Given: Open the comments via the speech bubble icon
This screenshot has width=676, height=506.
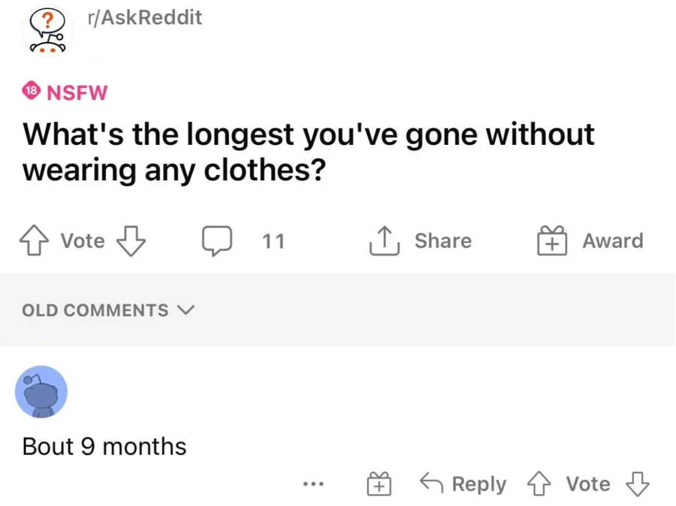Looking at the screenshot, I should coord(217,240).
